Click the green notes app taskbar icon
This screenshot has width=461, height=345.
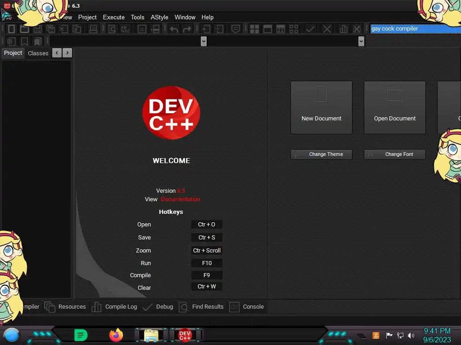coord(81,335)
